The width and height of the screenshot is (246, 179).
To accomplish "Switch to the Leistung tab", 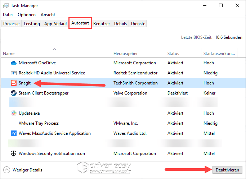I will point(32,24).
